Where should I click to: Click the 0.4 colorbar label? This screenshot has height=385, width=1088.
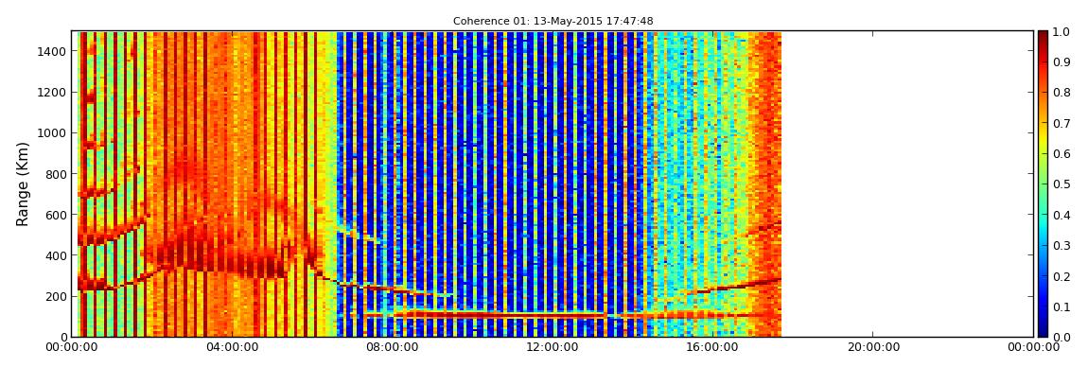click(x=1062, y=215)
